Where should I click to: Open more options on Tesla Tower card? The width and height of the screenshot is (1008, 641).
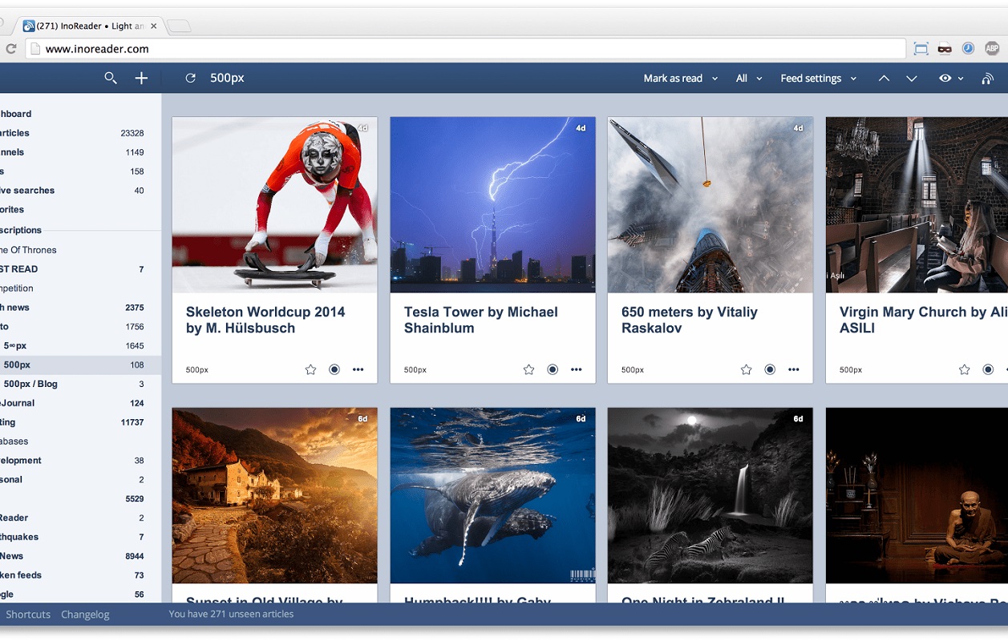click(576, 369)
